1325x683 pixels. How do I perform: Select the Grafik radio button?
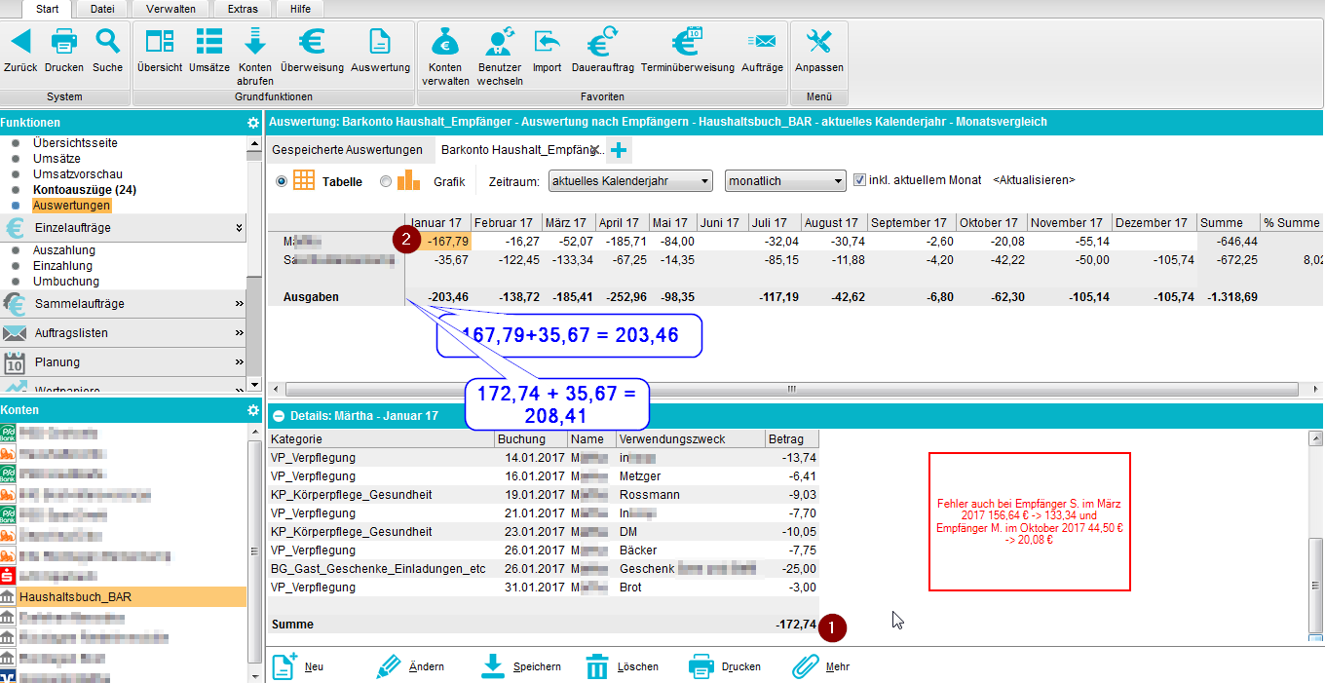(x=386, y=181)
